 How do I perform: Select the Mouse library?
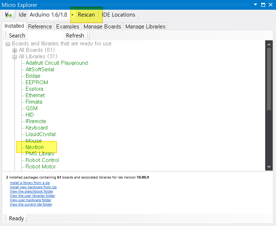point(34,141)
